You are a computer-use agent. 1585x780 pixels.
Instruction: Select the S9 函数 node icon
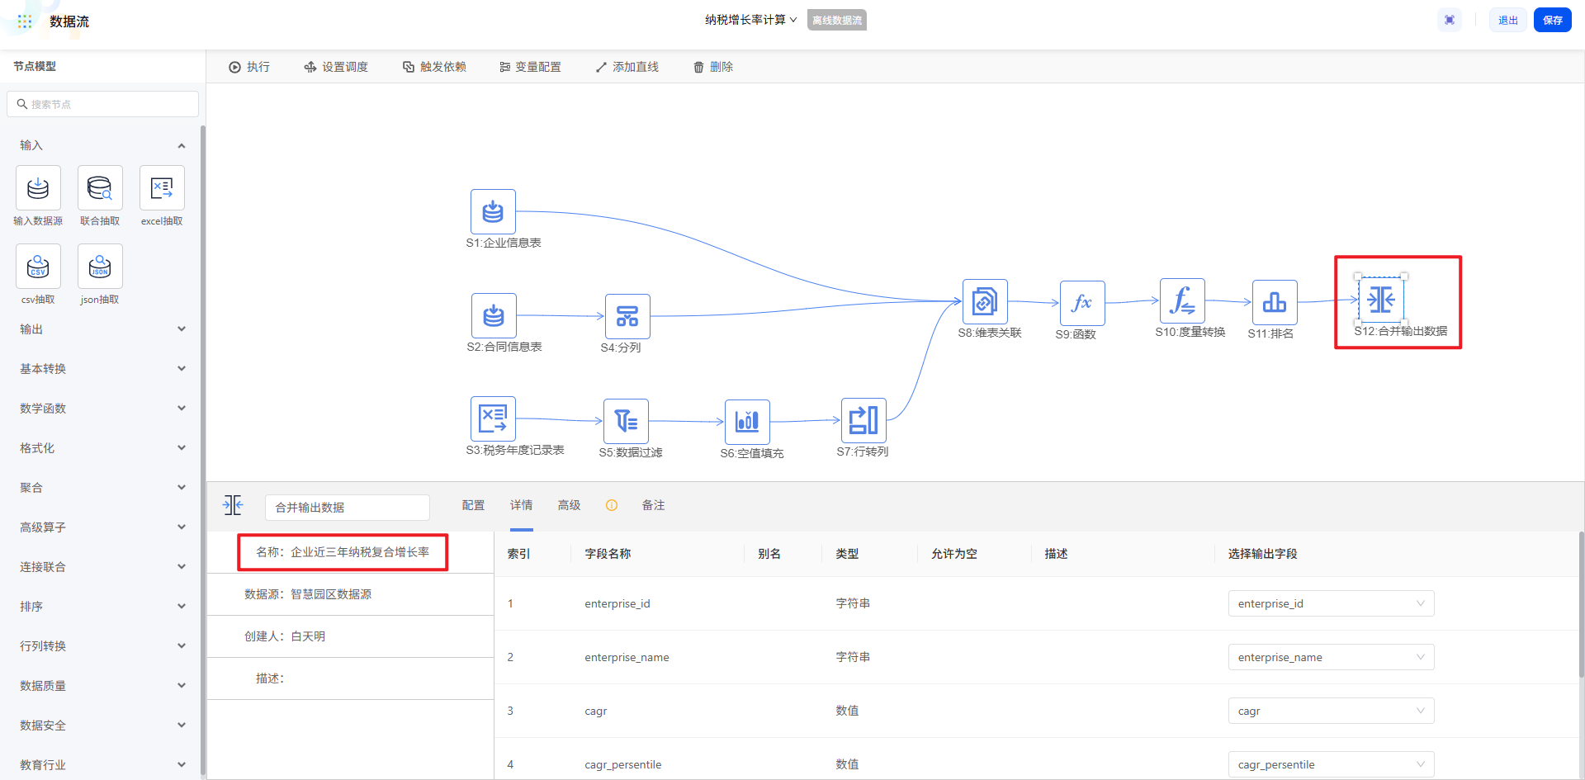1081,303
